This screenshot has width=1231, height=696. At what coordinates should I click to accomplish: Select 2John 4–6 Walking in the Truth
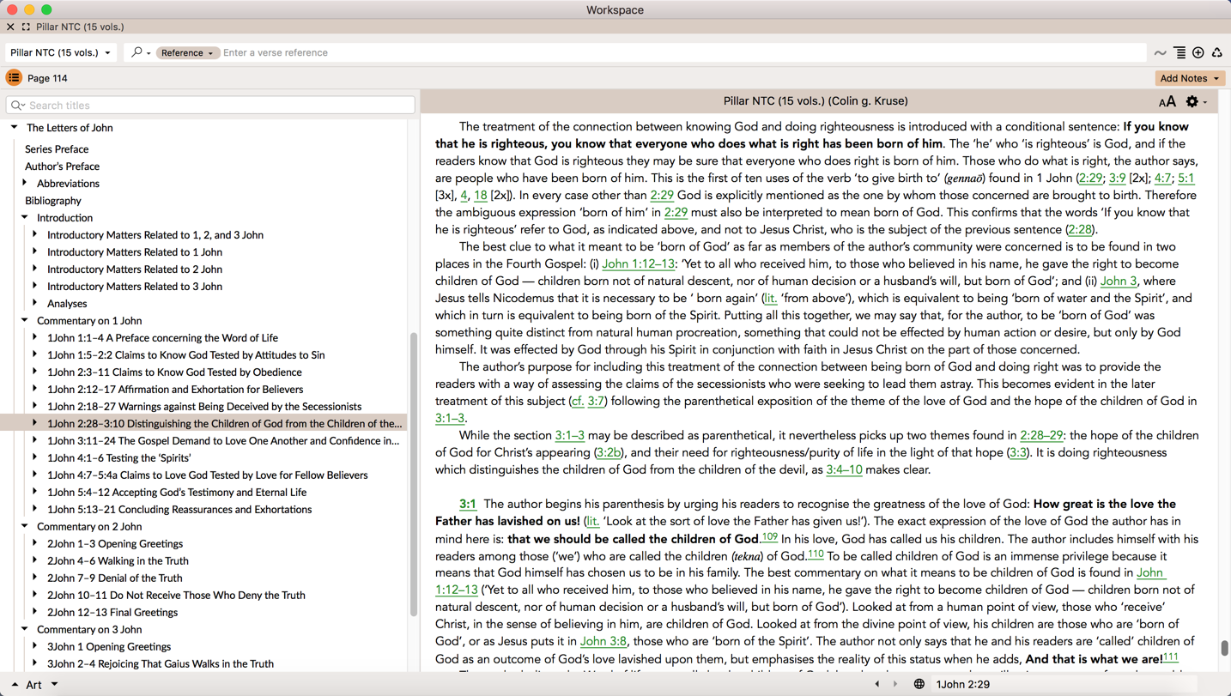tap(118, 561)
